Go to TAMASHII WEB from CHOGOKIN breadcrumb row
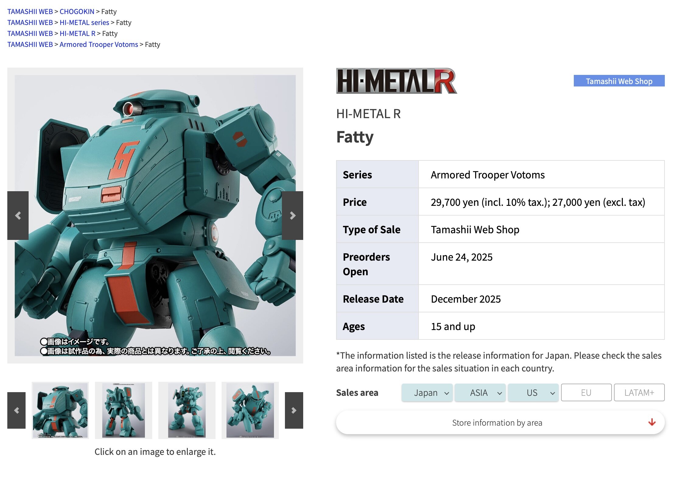 point(30,12)
